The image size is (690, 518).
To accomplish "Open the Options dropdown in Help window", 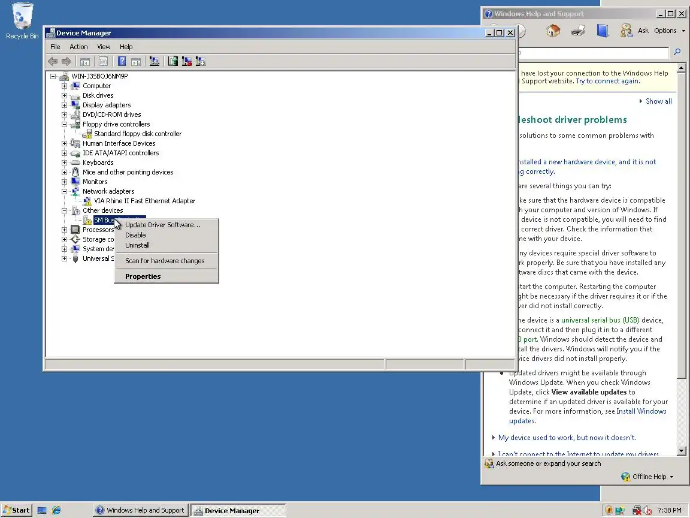I will (x=670, y=31).
